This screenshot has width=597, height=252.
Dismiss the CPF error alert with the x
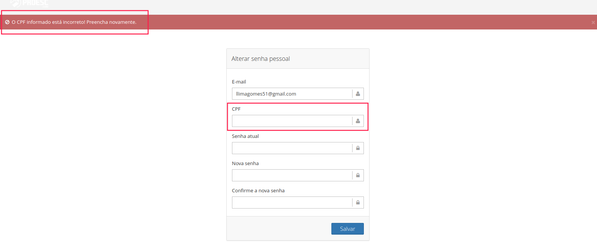coord(593,22)
